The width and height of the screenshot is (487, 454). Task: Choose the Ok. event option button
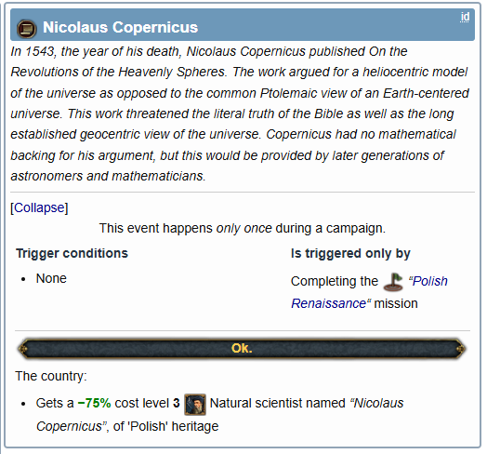(242, 349)
